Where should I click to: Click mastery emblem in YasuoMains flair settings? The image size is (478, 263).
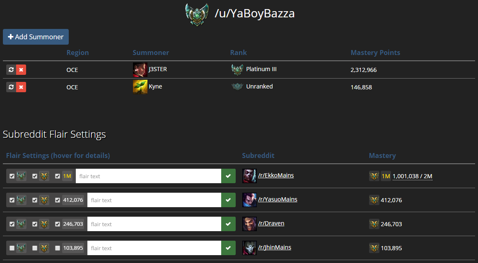44,200
